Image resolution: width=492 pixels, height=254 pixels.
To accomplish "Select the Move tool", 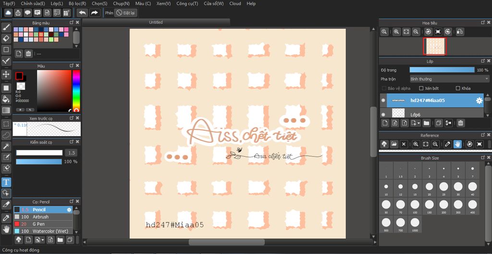I will pos(6,74).
